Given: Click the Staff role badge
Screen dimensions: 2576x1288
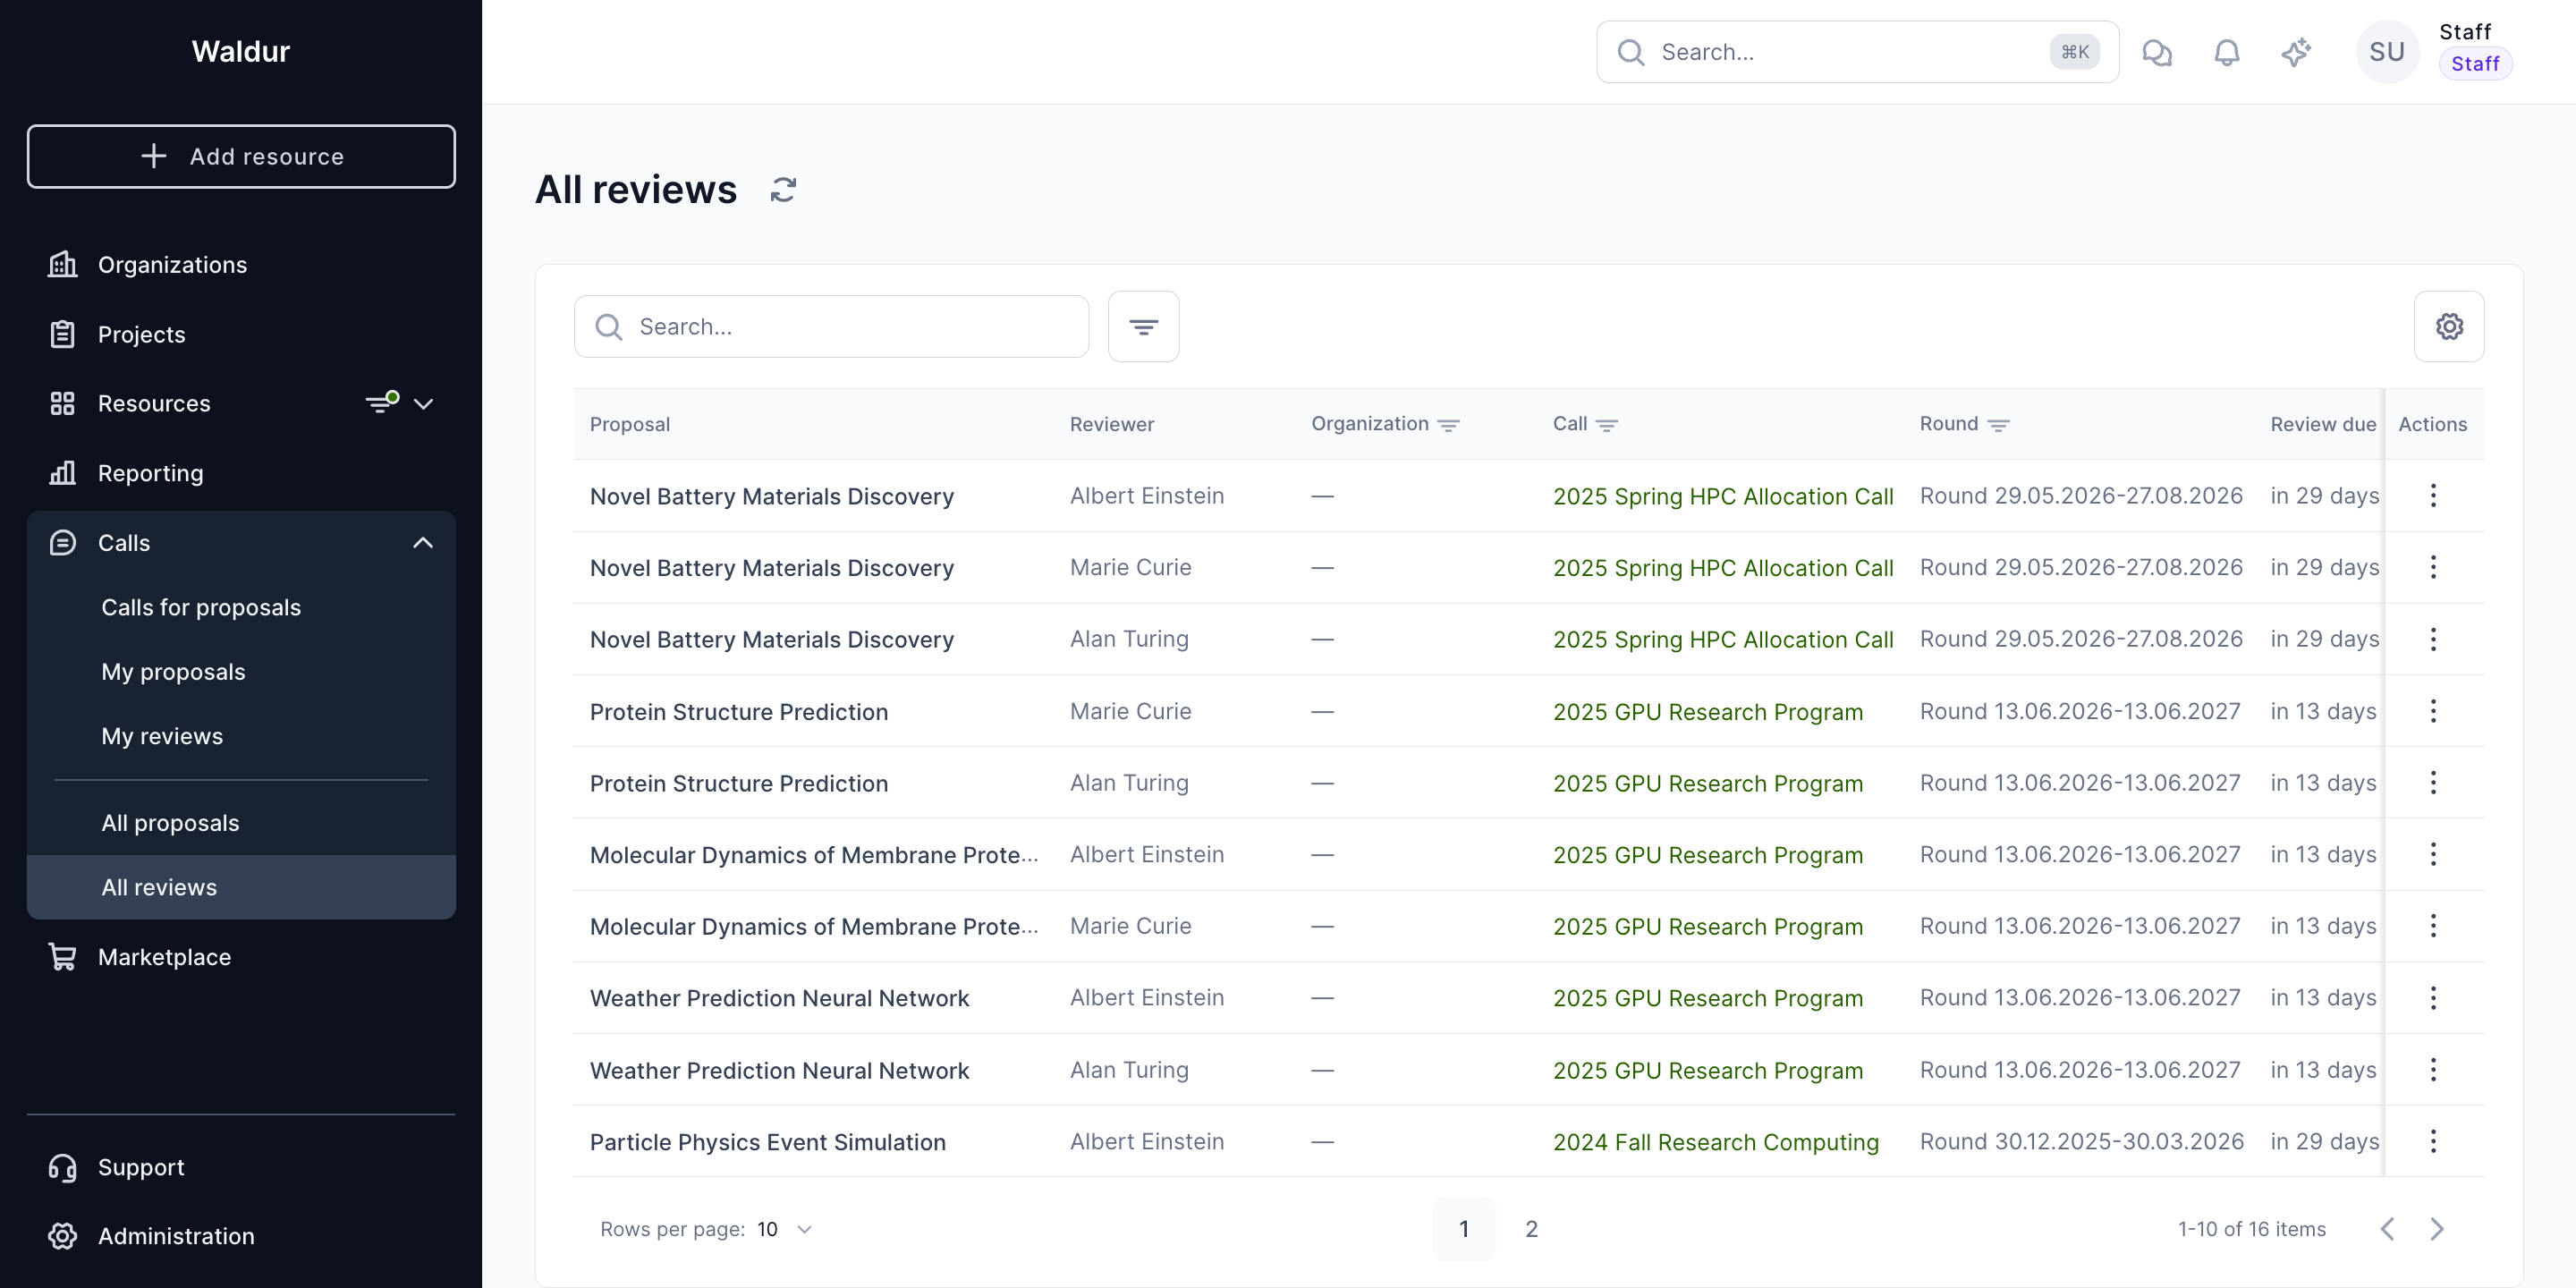Looking at the screenshot, I should 2474,64.
